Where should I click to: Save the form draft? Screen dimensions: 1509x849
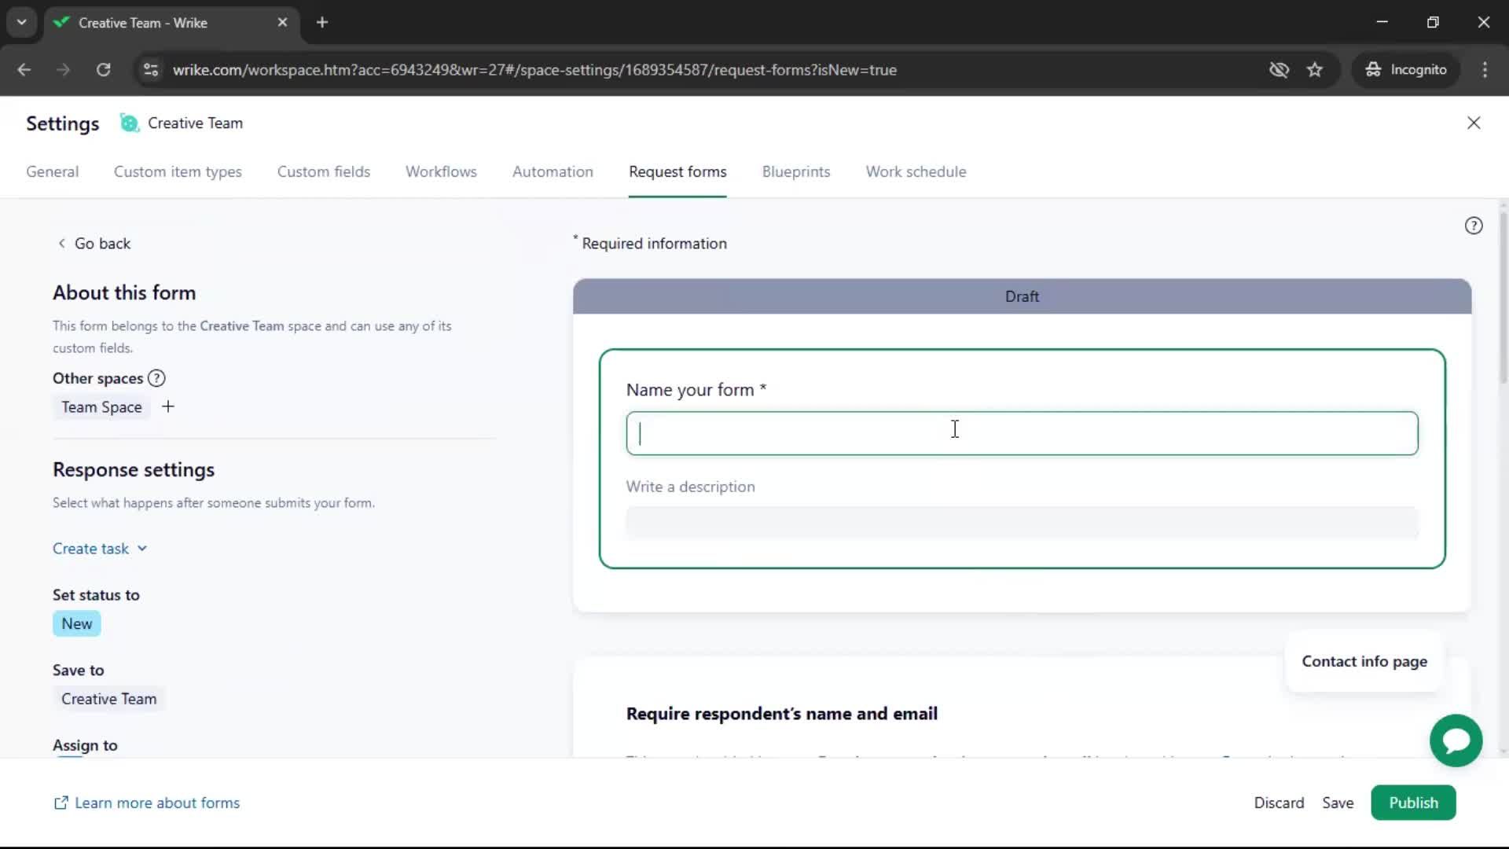coord(1338,803)
